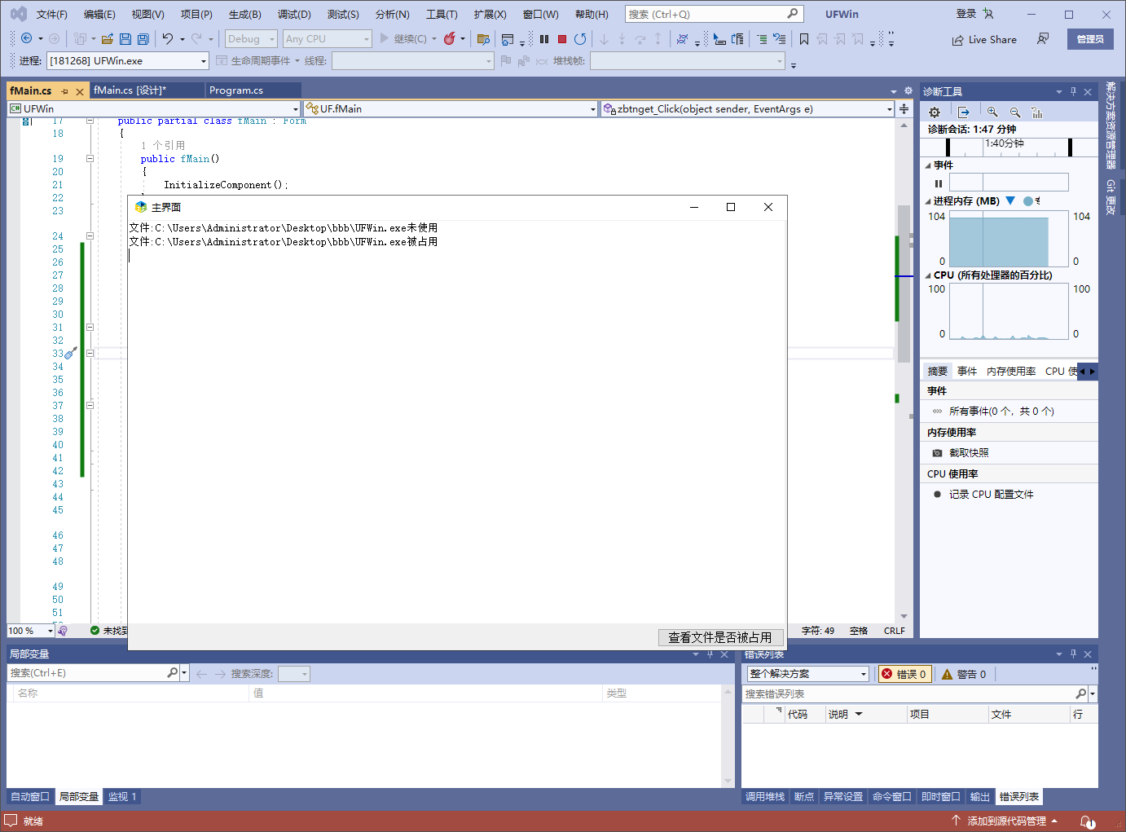Open the zbtnget_Click member dropdown
The image size is (1126, 832).
point(889,109)
